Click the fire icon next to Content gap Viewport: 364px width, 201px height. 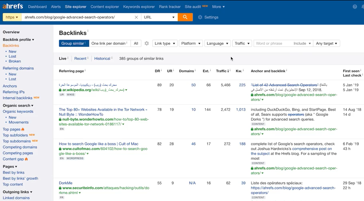(x=27, y=159)
